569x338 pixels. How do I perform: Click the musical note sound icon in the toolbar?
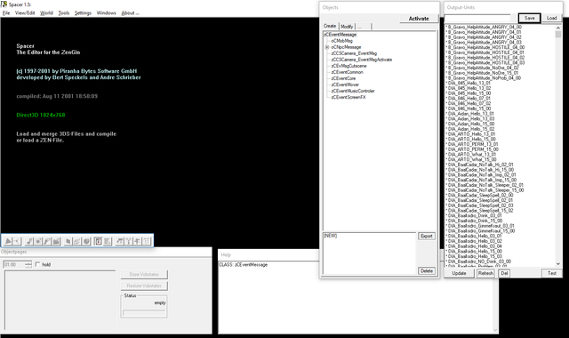[29, 241]
